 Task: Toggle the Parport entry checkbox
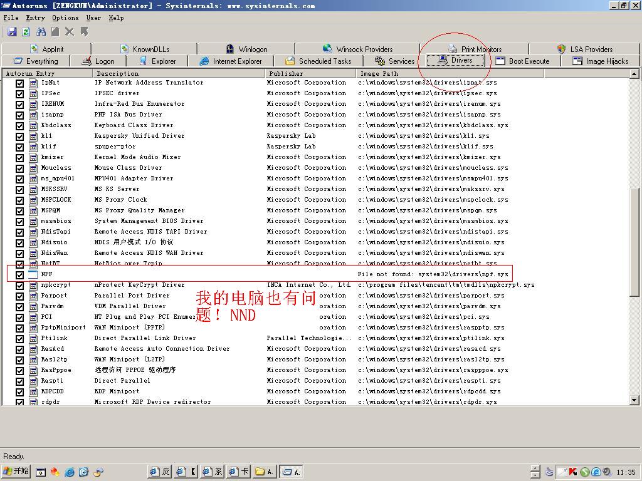(x=19, y=296)
